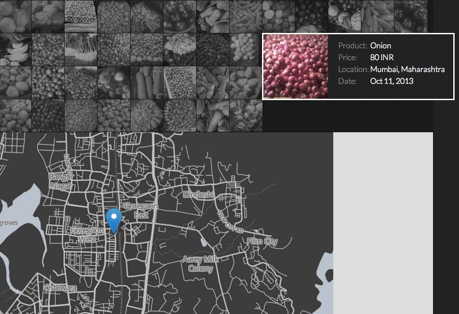Image resolution: width=459 pixels, height=314 pixels.
Task: Open the fanned leafy greens bunch thumbnail
Action: tap(180, 50)
